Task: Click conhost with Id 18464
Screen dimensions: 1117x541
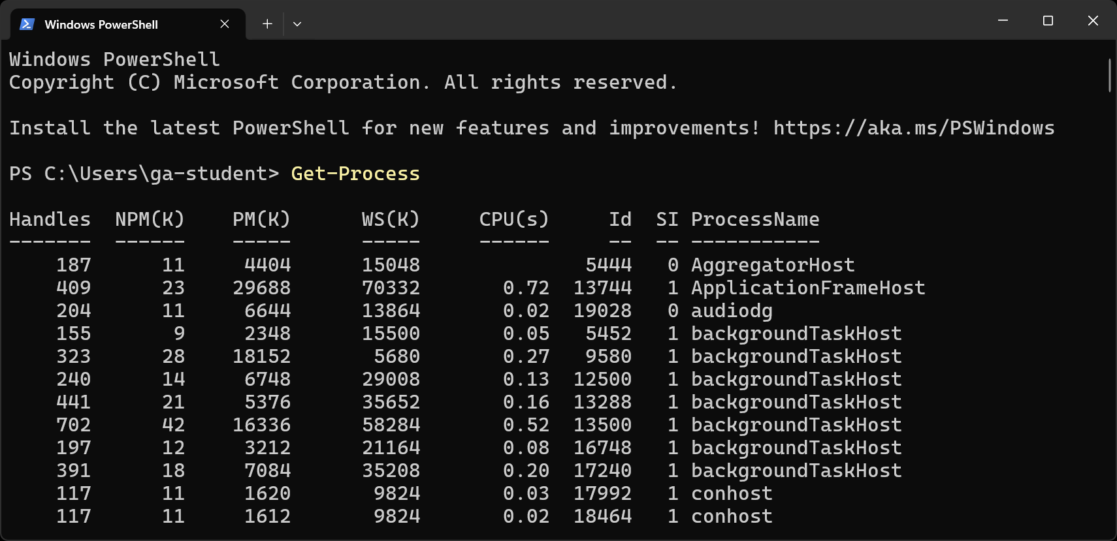Action: (732, 516)
